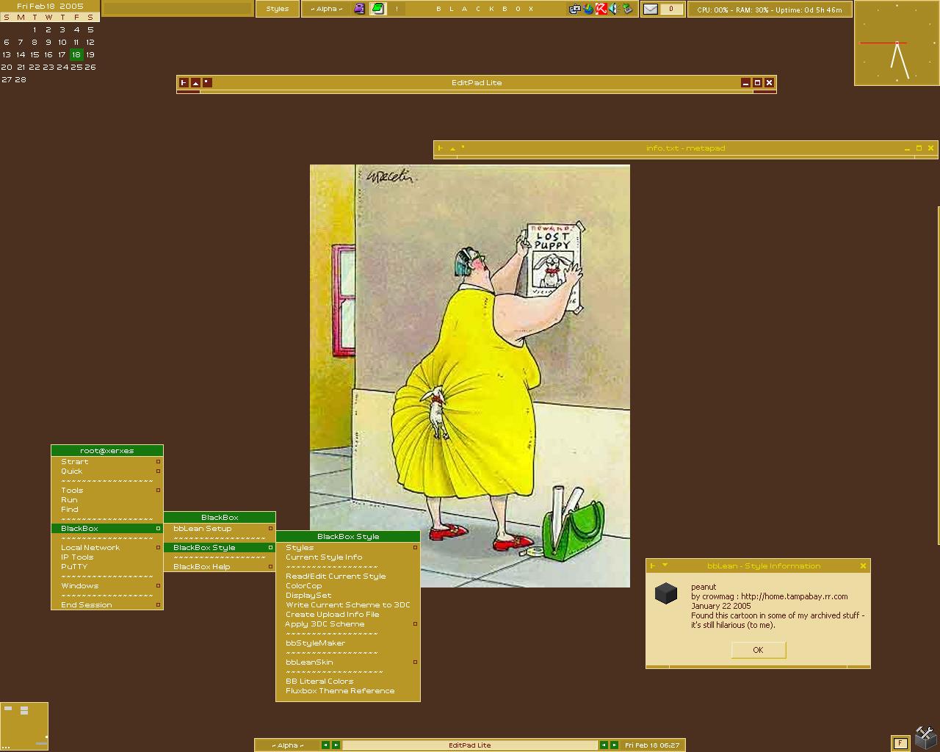The height and width of the screenshot is (752, 940).
Task: Click the Styles button in top toolbar
Action: click(x=278, y=9)
